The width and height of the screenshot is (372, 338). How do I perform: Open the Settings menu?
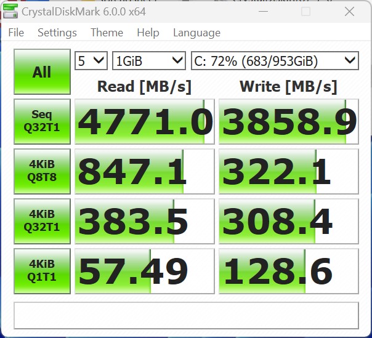57,33
